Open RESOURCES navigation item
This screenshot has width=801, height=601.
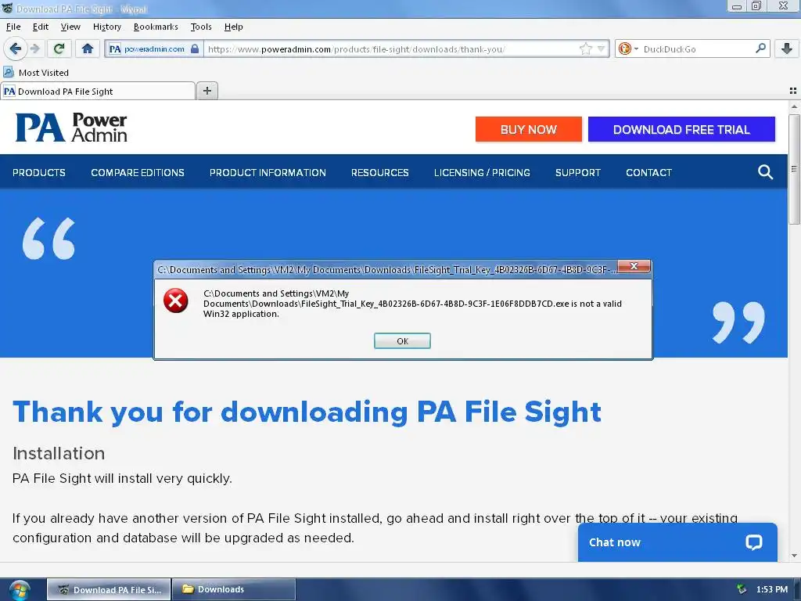coord(379,173)
